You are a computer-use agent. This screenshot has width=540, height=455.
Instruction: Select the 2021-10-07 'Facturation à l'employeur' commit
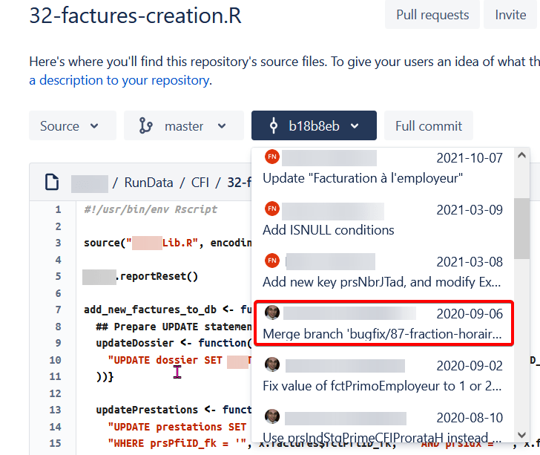pos(383,168)
